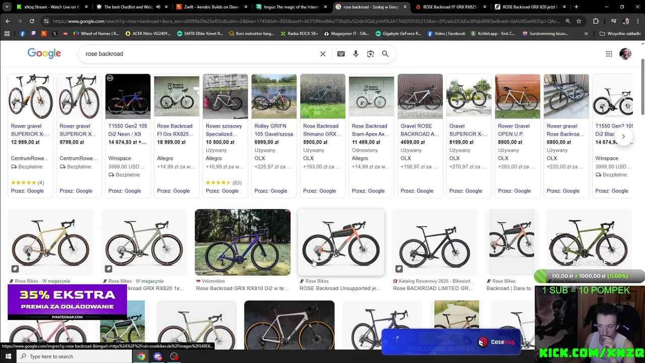Open the site information icon in address bar
Screen dimensions: 645x363
(x=46, y=21)
